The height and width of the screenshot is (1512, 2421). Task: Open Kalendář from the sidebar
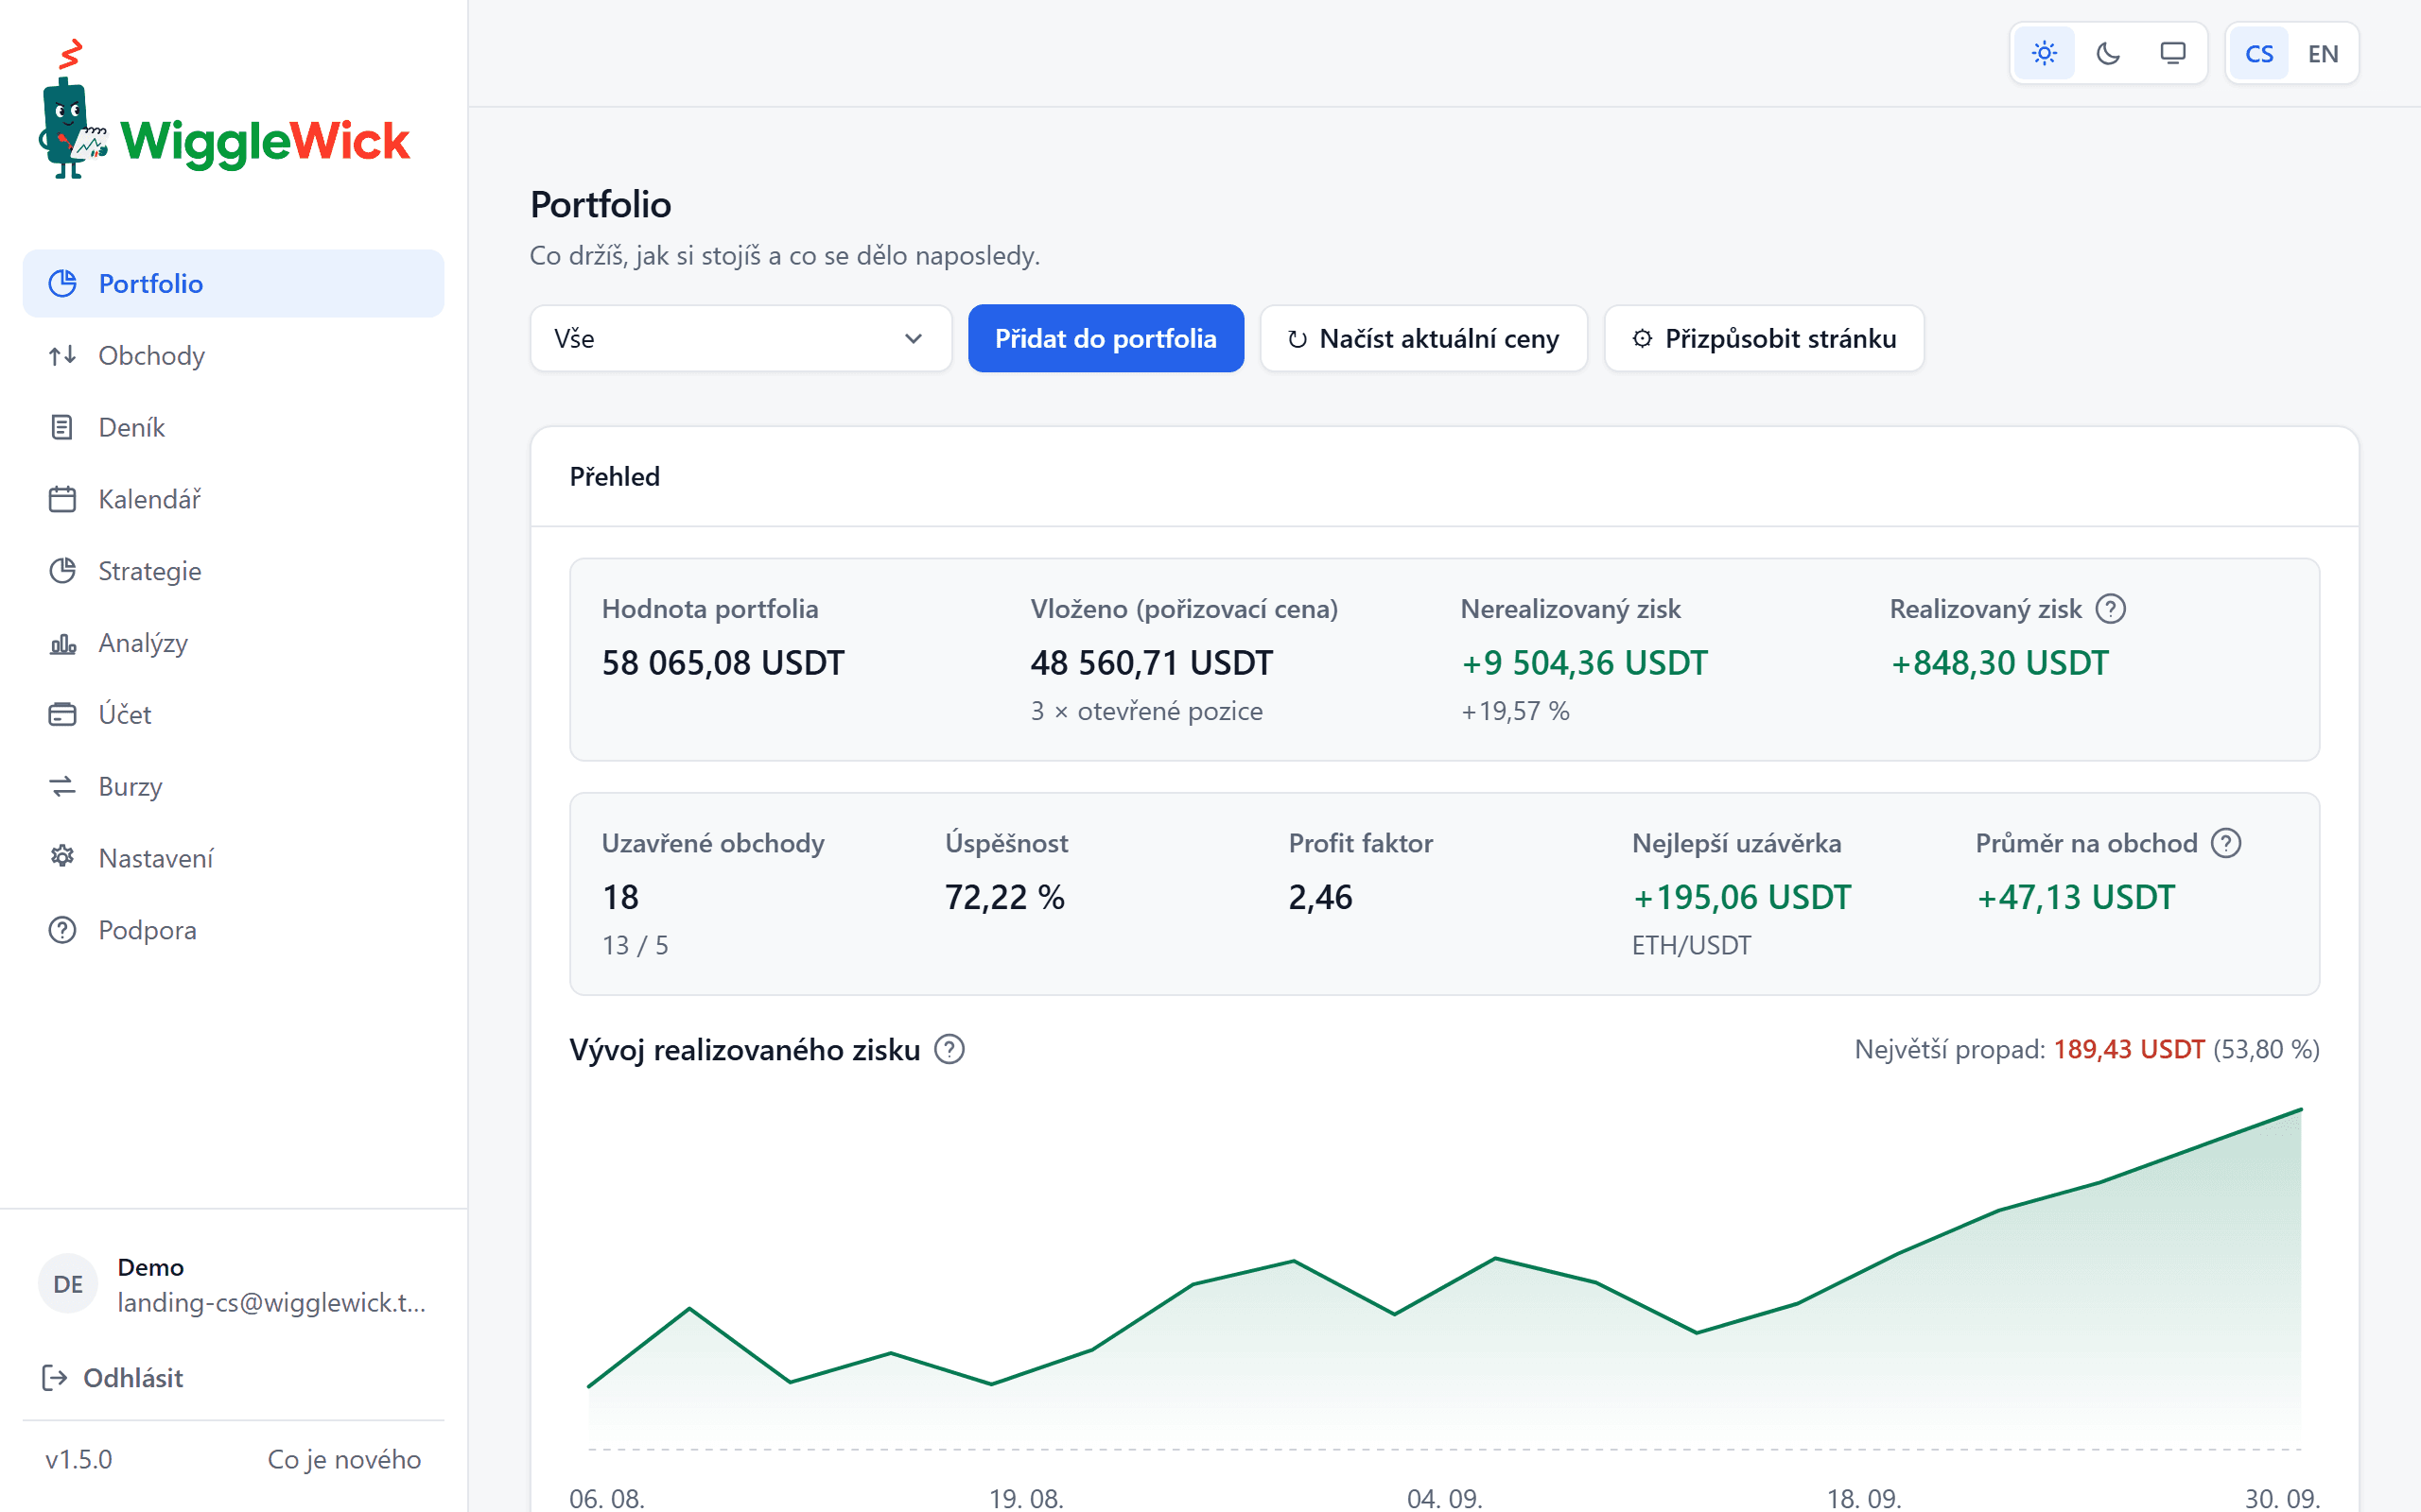[x=233, y=499]
